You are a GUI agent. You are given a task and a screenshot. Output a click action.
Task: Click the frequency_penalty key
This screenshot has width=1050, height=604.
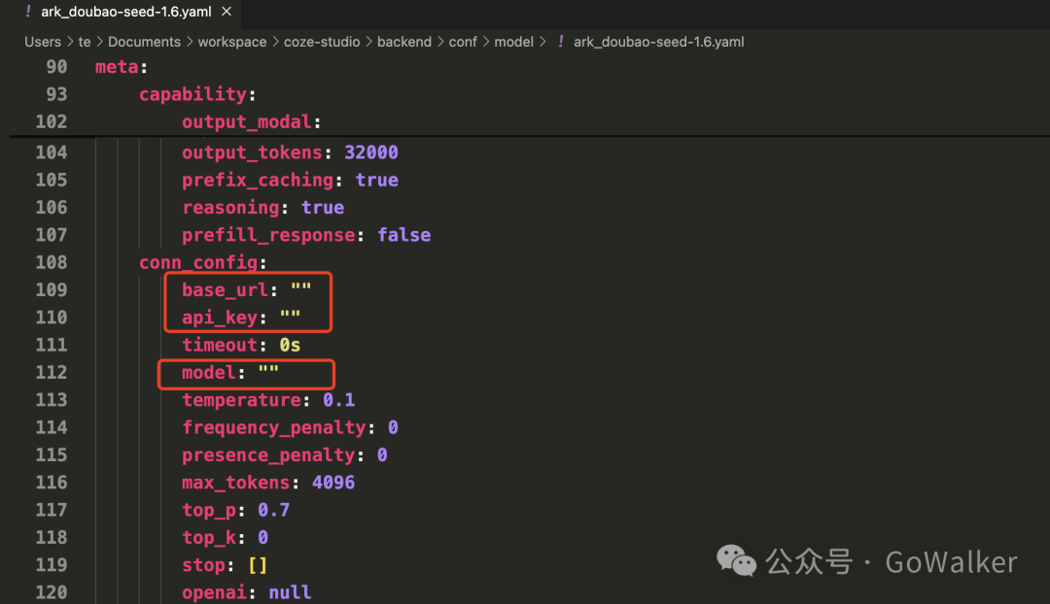(x=274, y=427)
